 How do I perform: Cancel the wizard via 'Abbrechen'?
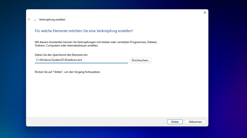pyautogui.click(x=195, y=122)
